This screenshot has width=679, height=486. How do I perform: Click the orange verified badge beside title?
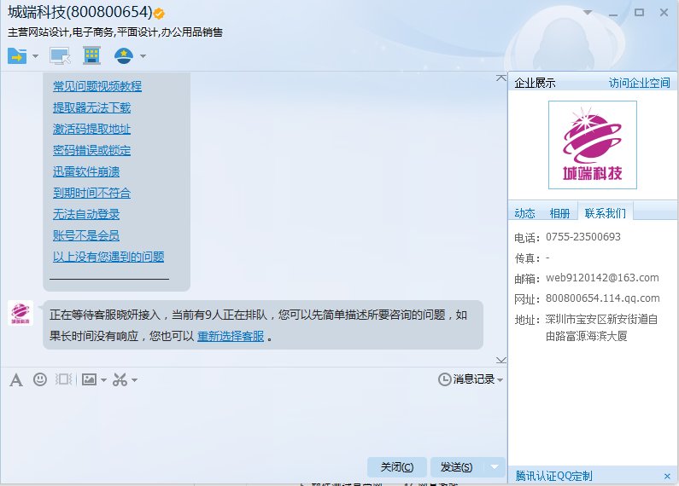(x=159, y=14)
